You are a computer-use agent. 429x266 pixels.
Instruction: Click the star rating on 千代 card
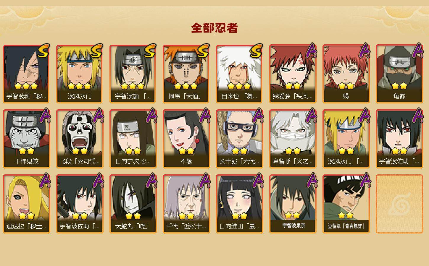point(186,216)
